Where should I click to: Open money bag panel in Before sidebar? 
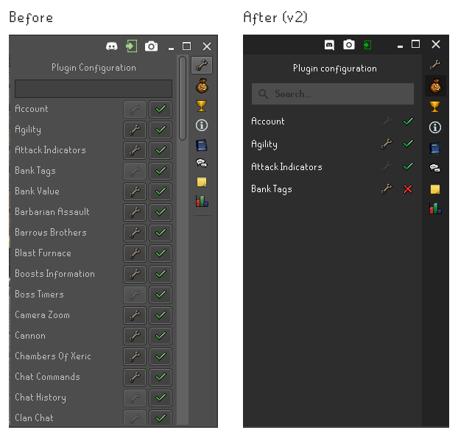(x=202, y=86)
